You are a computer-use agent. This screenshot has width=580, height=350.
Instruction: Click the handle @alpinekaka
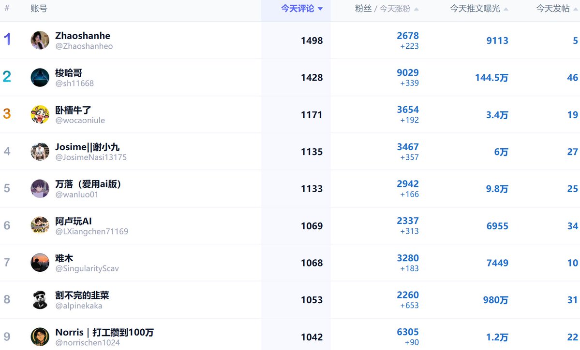pyautogui.click(x=78, y=306)
